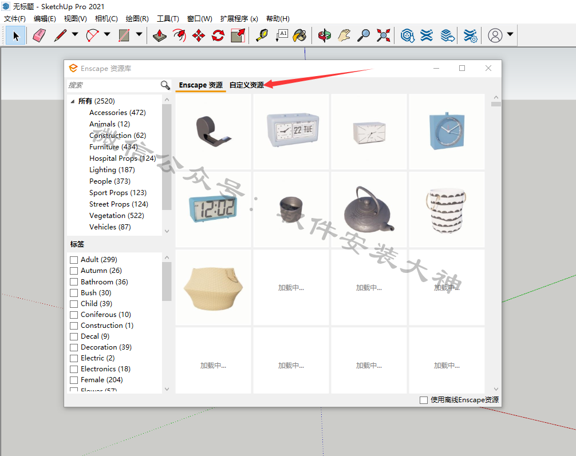Select the arrow Select tool

click(15, 35)
